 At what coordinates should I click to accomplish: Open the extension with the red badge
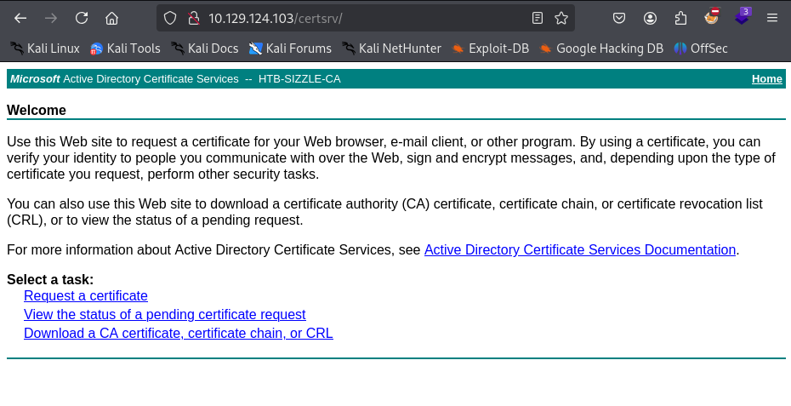pyautogui.click(x=712, y=17)
